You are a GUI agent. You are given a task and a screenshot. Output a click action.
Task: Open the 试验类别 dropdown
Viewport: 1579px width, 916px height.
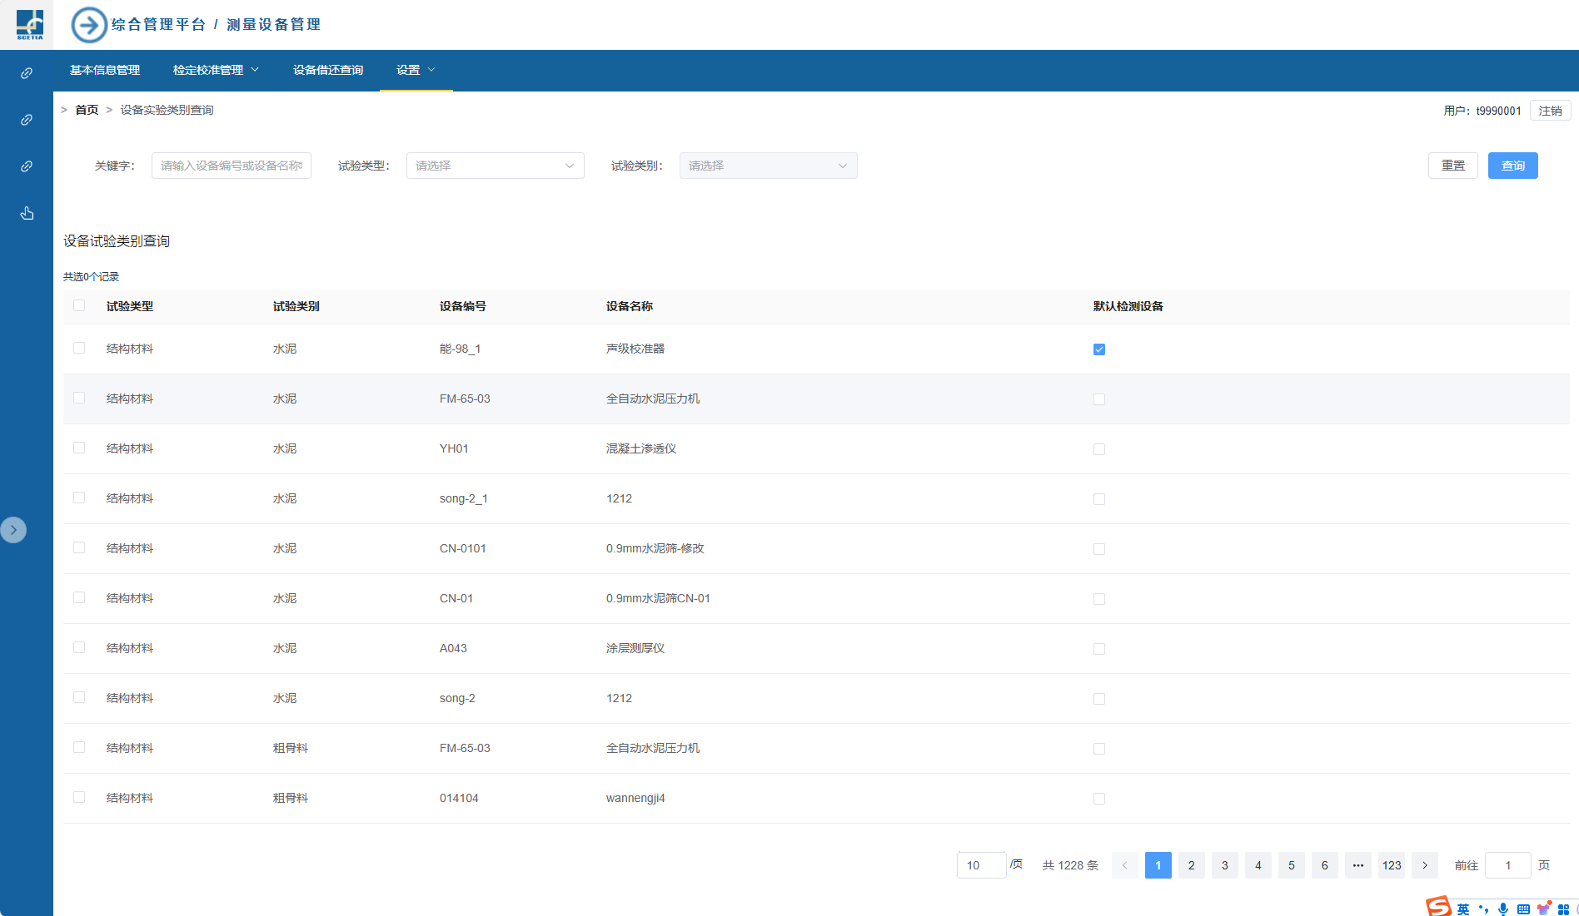coord(768,166)
